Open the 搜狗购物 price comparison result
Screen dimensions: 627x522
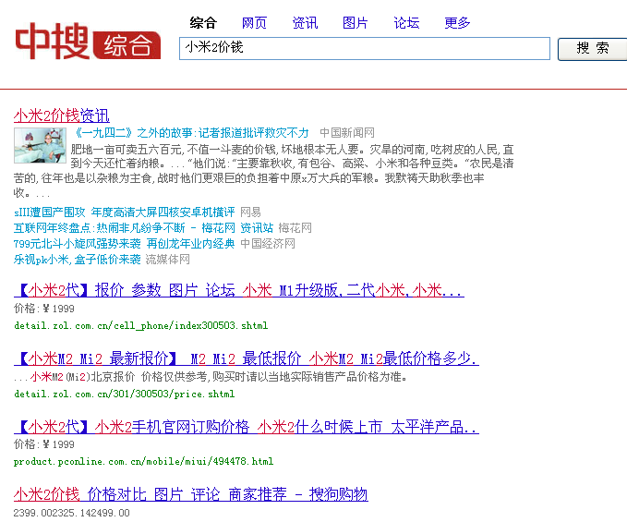[x=190, y=494]
